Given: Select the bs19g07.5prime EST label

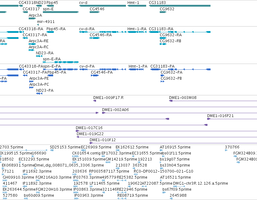Looking at the screenshot, I should pyautogui.click(x=175, y=159).
